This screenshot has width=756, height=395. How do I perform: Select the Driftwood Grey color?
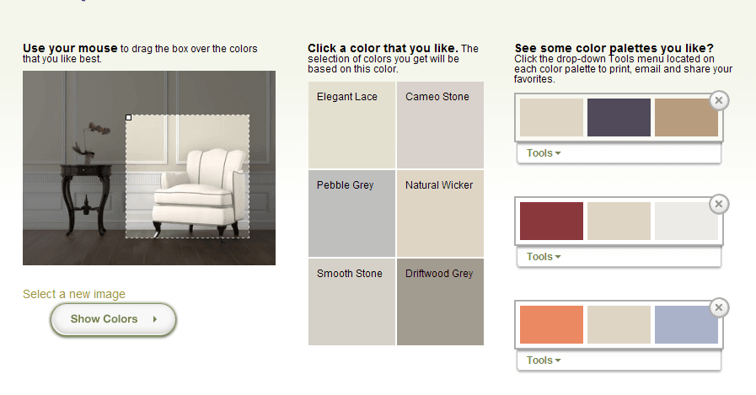pos(440,302)
